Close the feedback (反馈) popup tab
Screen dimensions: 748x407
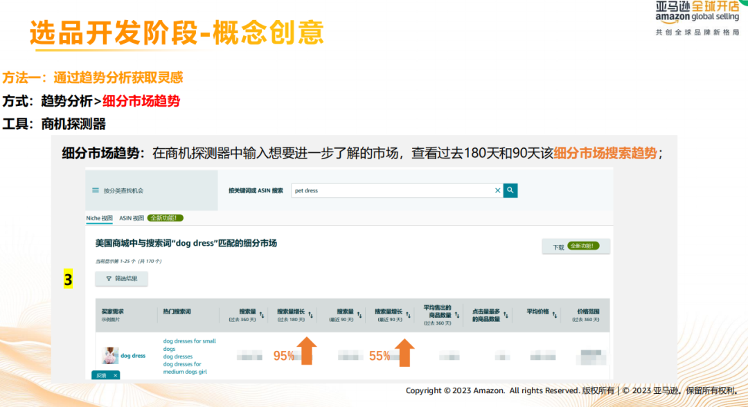[116, 374]
